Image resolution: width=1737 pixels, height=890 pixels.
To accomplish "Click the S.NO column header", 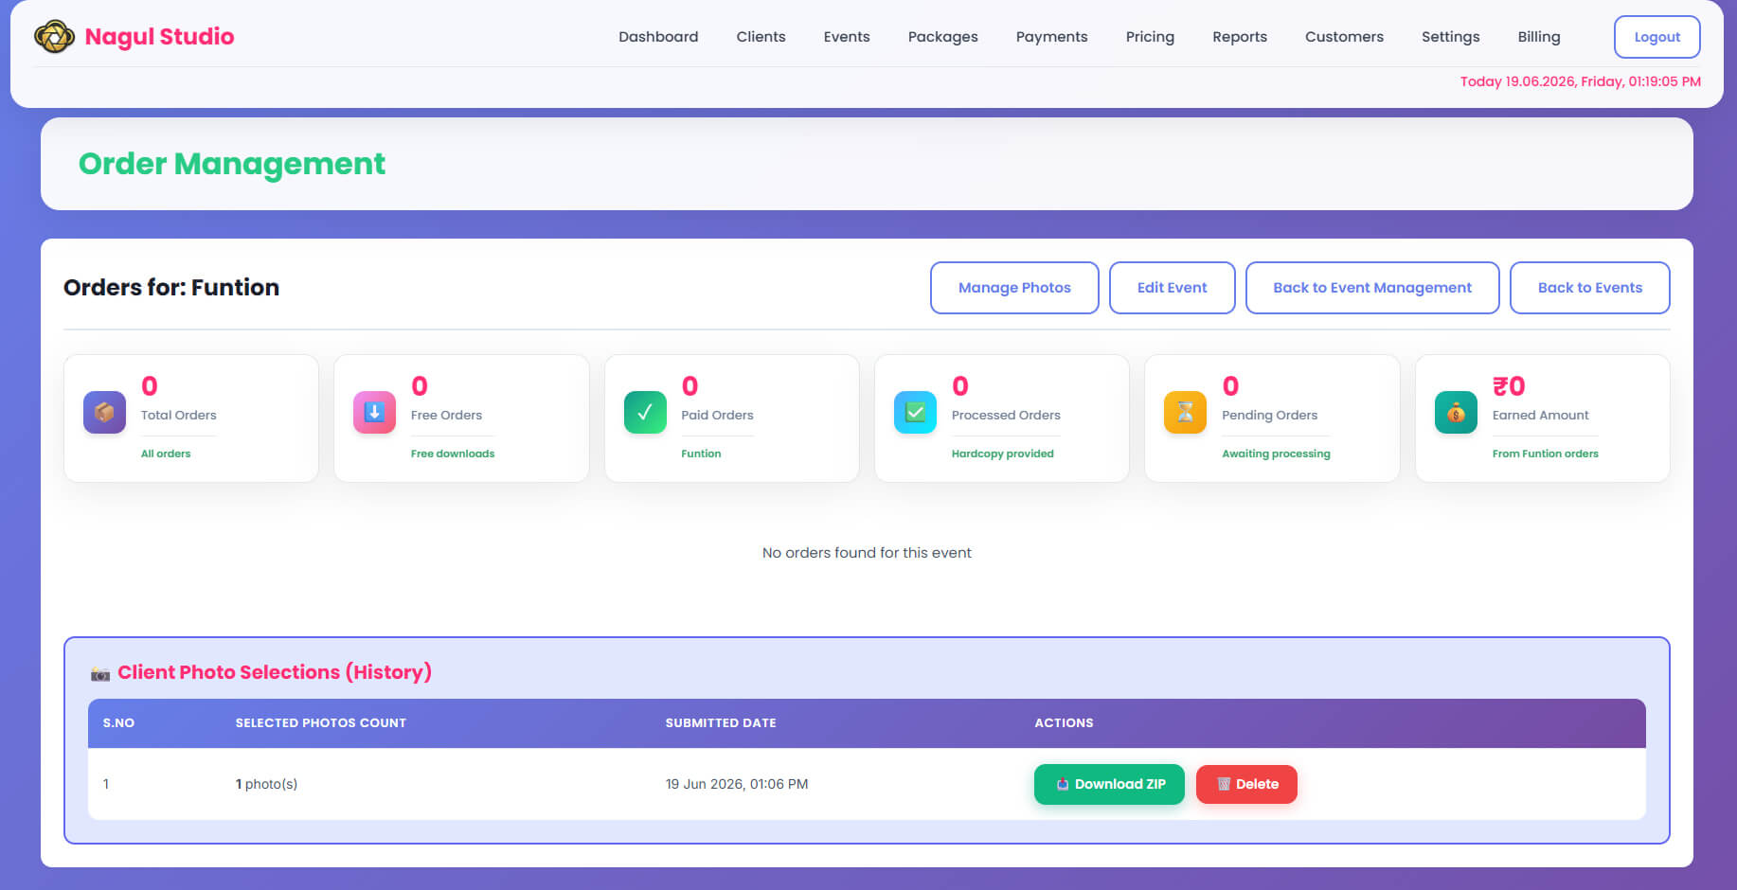I will pyautogui.click(x=118, y=722).
